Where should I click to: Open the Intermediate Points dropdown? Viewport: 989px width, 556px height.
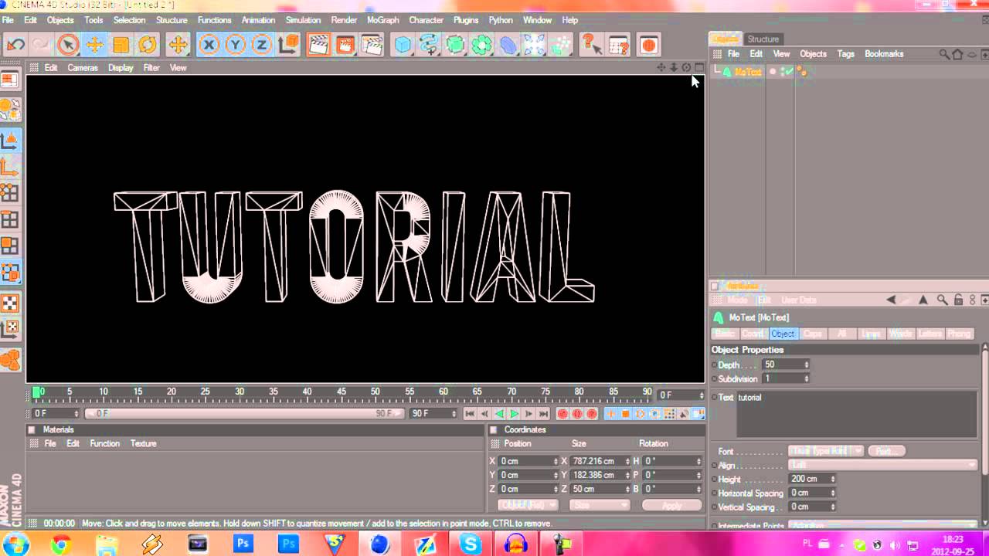click(x=882, y=526)
